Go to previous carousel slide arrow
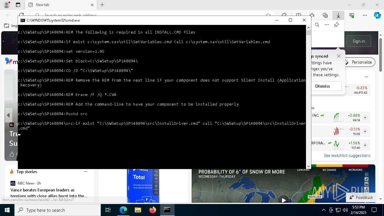384x216 pixels. (8, 115)
